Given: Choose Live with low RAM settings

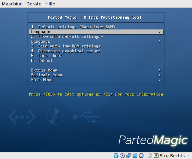Looking at the screenshot, I should (66, 46).
